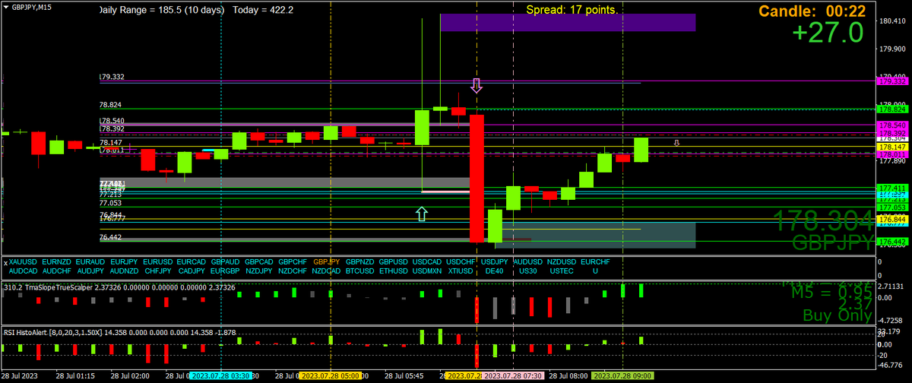Change symbol to CADJPY
The height and width of the screenshot is (383, 912).
click(192, 271)
